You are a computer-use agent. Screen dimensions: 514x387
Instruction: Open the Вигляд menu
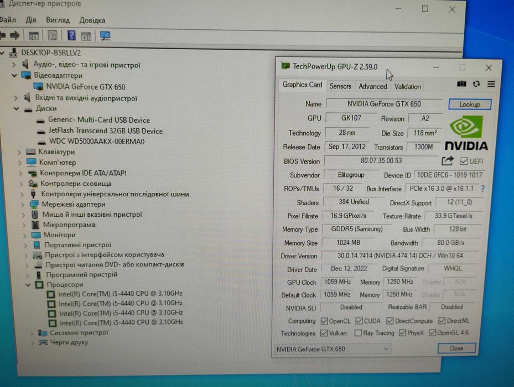coord(58,20)
